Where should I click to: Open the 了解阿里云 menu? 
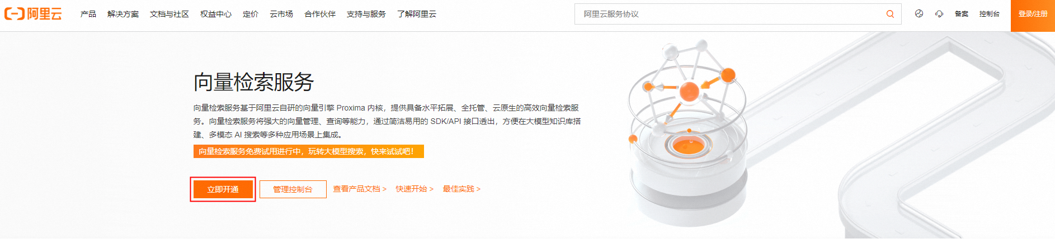(417, 14)
